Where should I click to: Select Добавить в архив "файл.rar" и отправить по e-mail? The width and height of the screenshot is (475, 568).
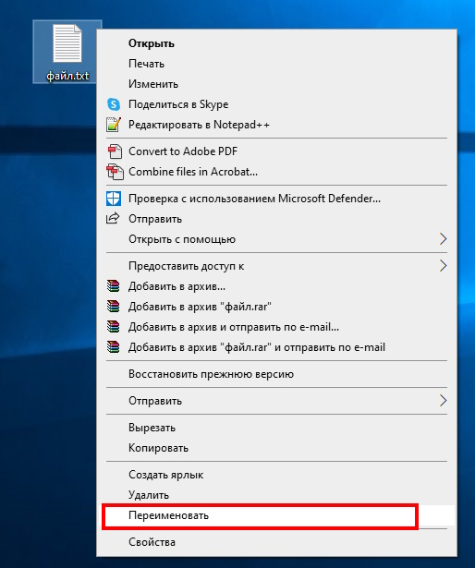pyautogui.click(x=276, y=347)
